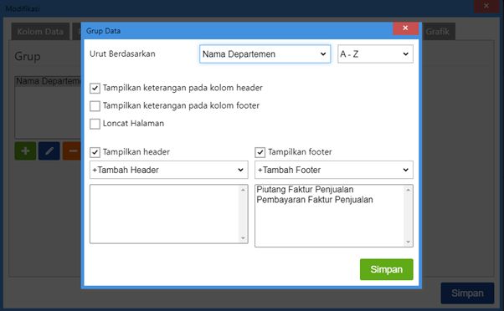The width and height of the screenshot is (504, 311).
Task: Click the green add group icon
Action: [x=25, y=150]
